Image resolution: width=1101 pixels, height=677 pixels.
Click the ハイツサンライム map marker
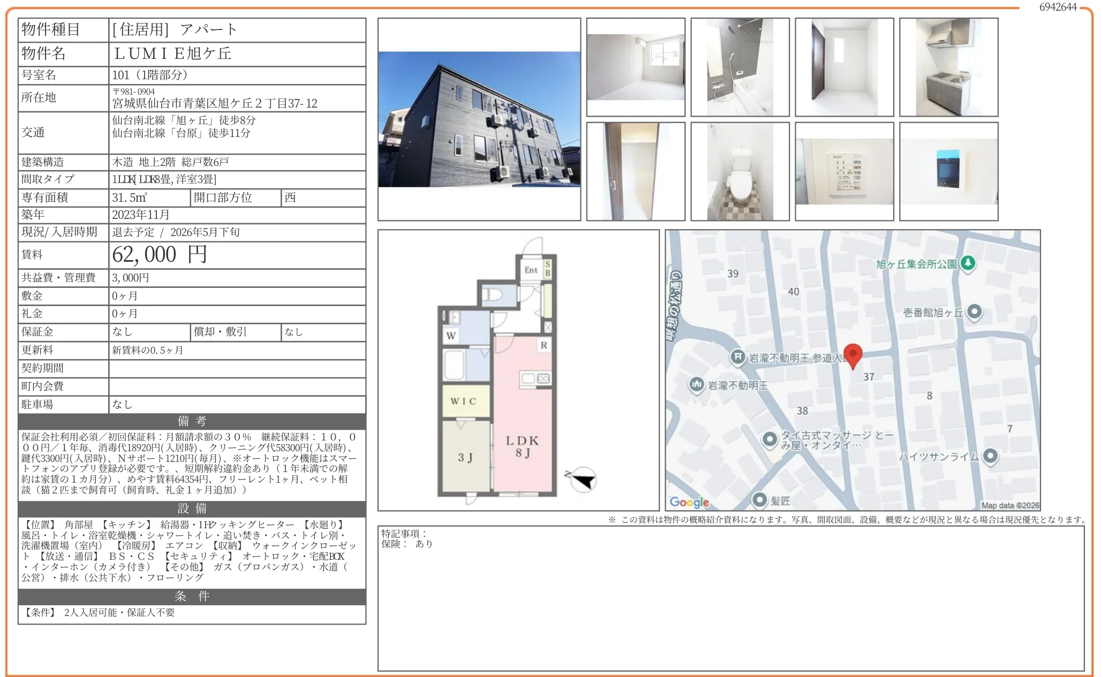tap(990, 456)
